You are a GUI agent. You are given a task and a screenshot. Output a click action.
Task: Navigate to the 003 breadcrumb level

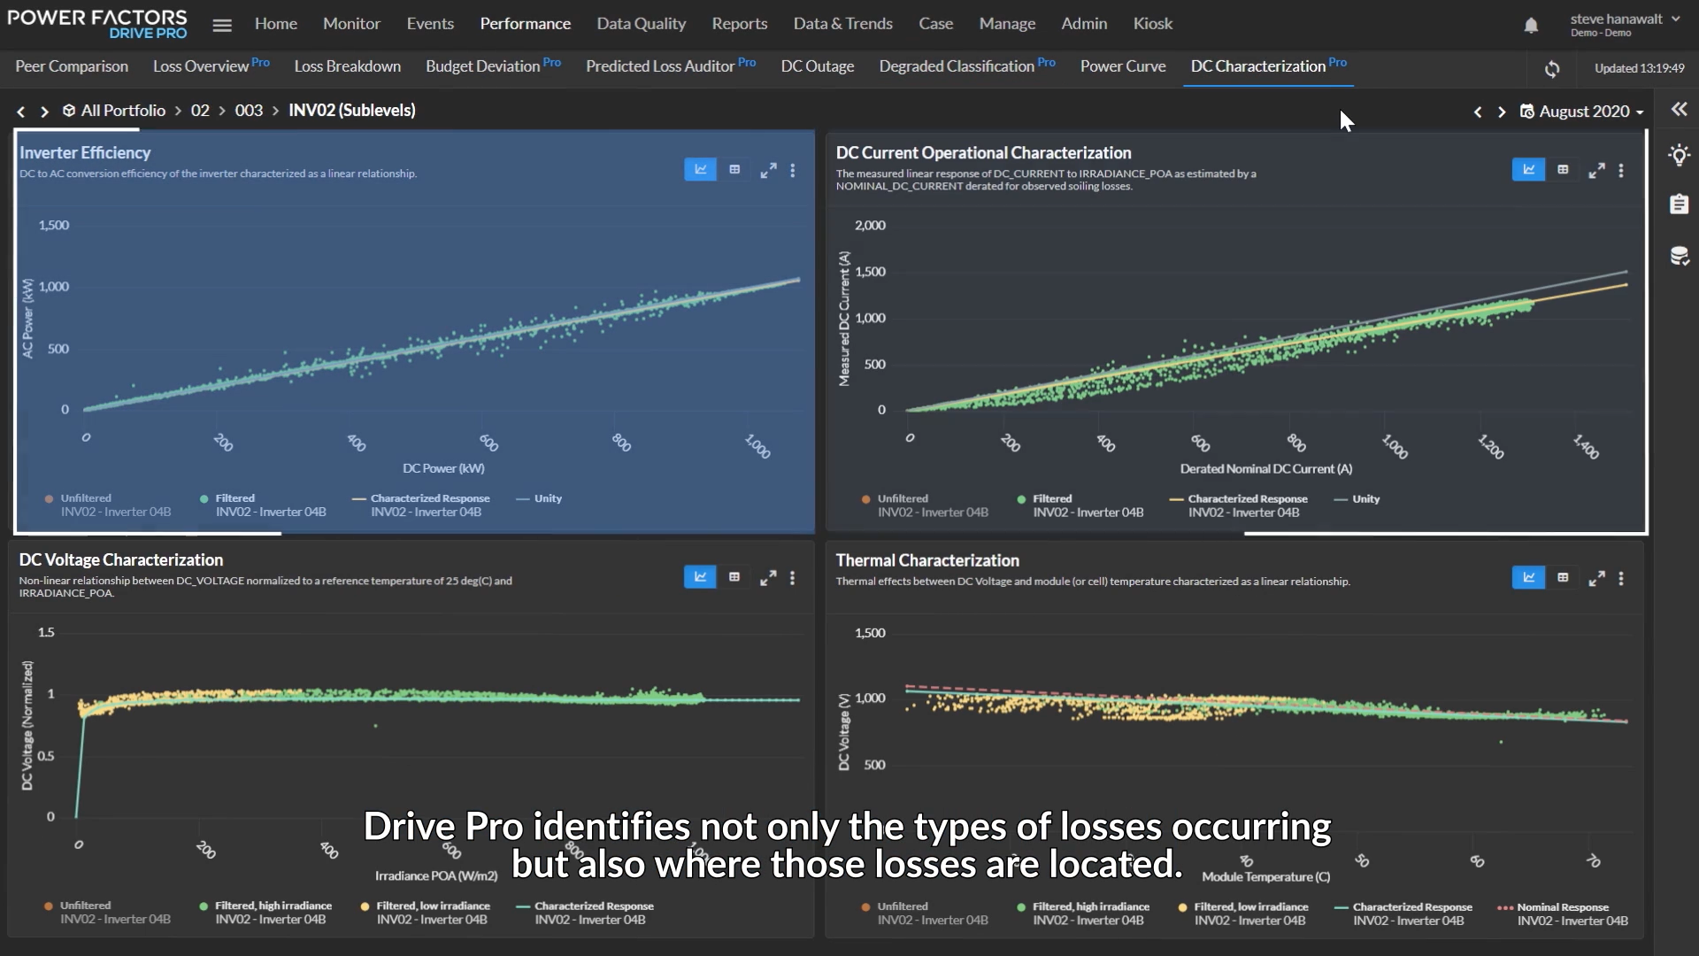249,111
